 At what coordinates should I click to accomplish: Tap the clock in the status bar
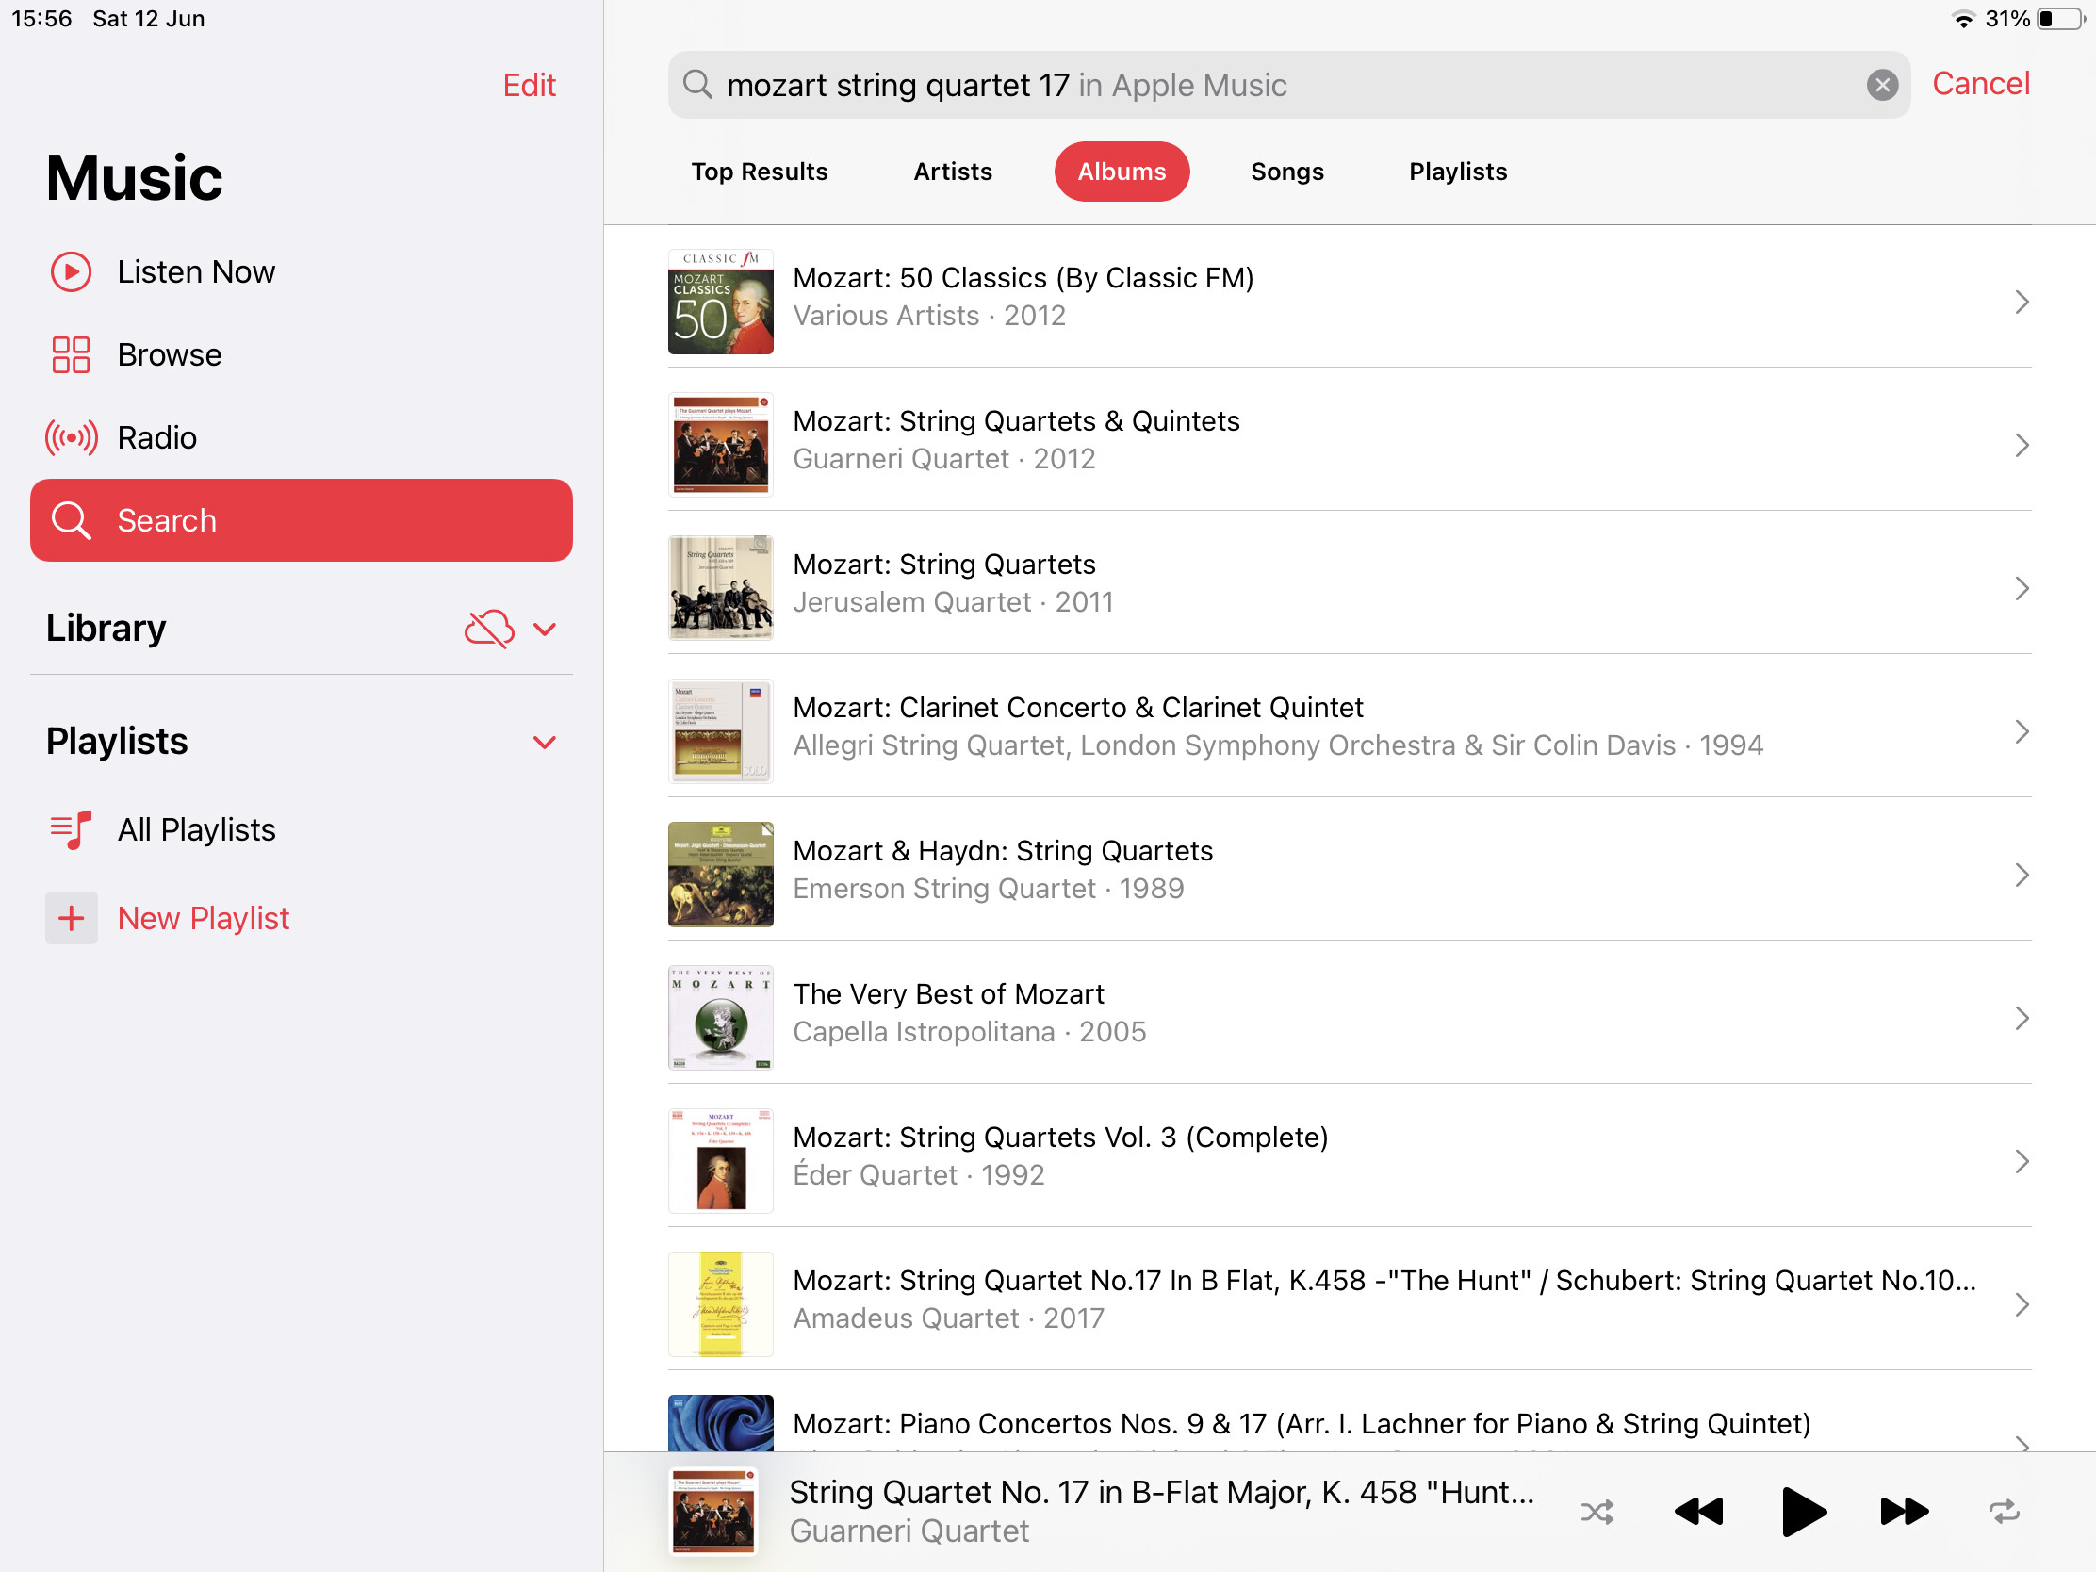pos(41,19)
